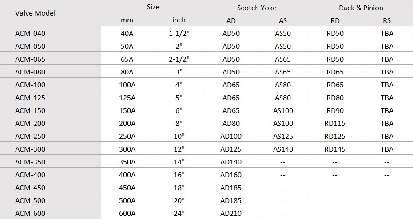Click the RD115 cell
Viewport: 413px width, 219px height.
click(x=335, y=123)
